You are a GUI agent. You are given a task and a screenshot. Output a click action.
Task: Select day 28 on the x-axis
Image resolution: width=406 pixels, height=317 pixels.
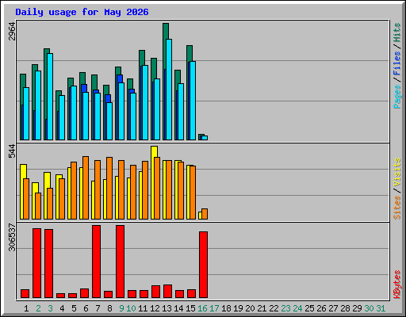[345, 308]
